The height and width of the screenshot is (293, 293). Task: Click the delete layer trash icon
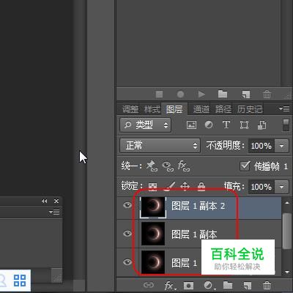pyautogui.click(x=267, y=285)
